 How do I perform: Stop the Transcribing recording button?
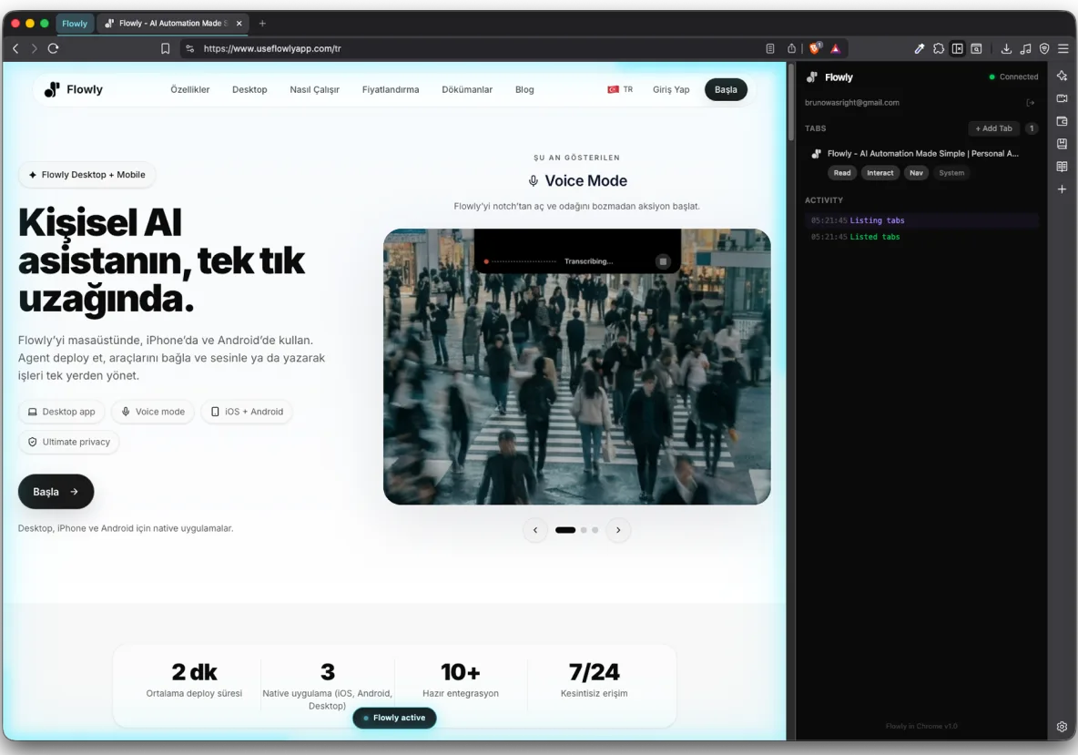(663, 261)
